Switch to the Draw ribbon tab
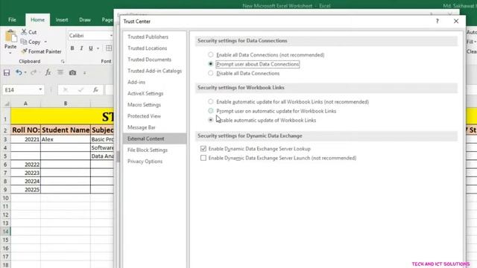The width and height of the screenshot is (477, 268). point(85,20)
